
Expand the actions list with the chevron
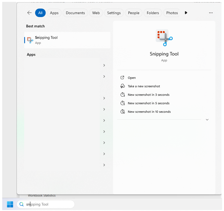pyautogui.click(x=207, y=120)
